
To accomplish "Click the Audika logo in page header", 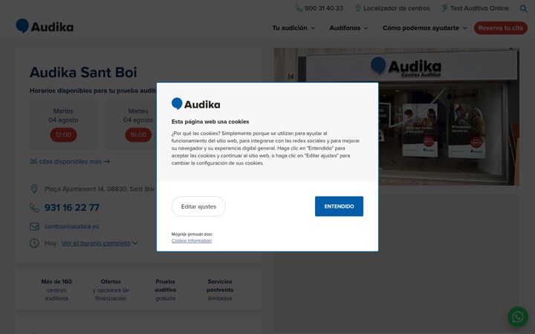I will click(x=45, y=26).
